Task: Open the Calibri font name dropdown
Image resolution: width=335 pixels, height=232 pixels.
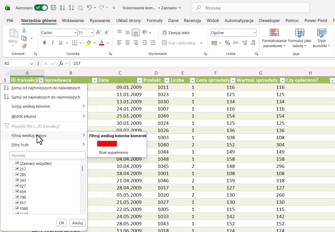Action: pyautogui.click(x=75, y=33)
